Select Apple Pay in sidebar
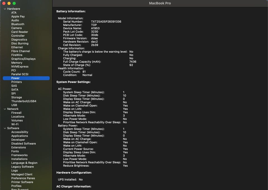This screenshot has width=268, height=190. tap(18, 16)
